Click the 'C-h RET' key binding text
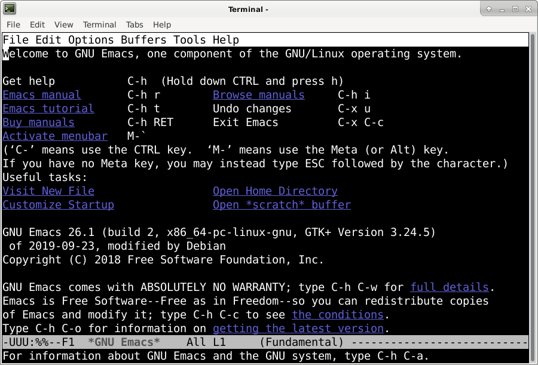Viewport: 538px width, 365px height. [x=150, y=122]
